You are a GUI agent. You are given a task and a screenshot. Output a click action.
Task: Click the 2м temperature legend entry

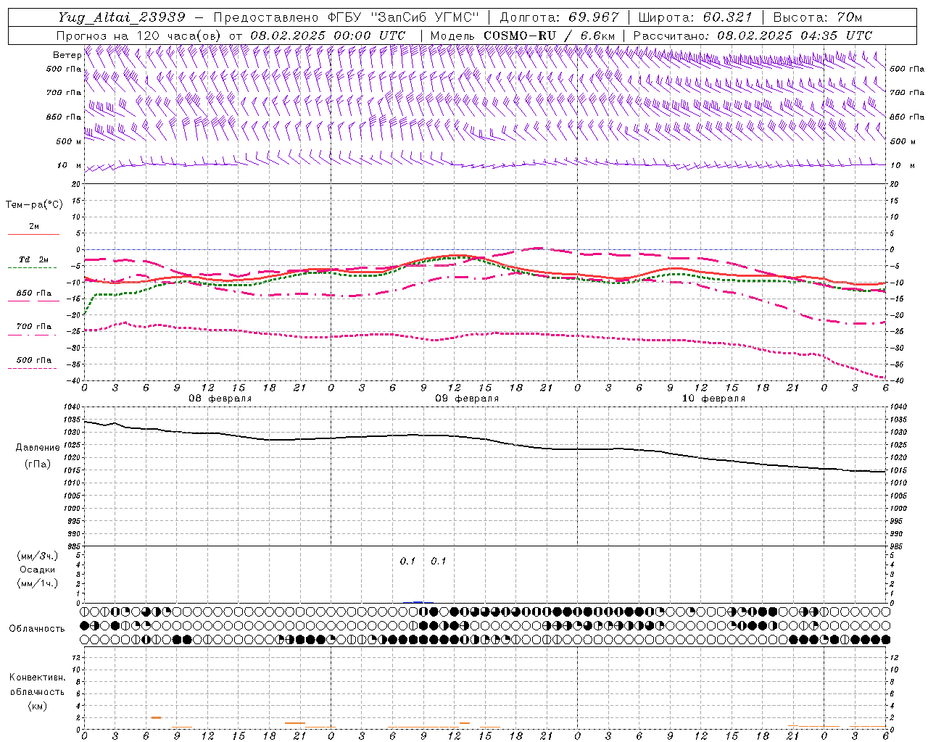coord(34,227)
